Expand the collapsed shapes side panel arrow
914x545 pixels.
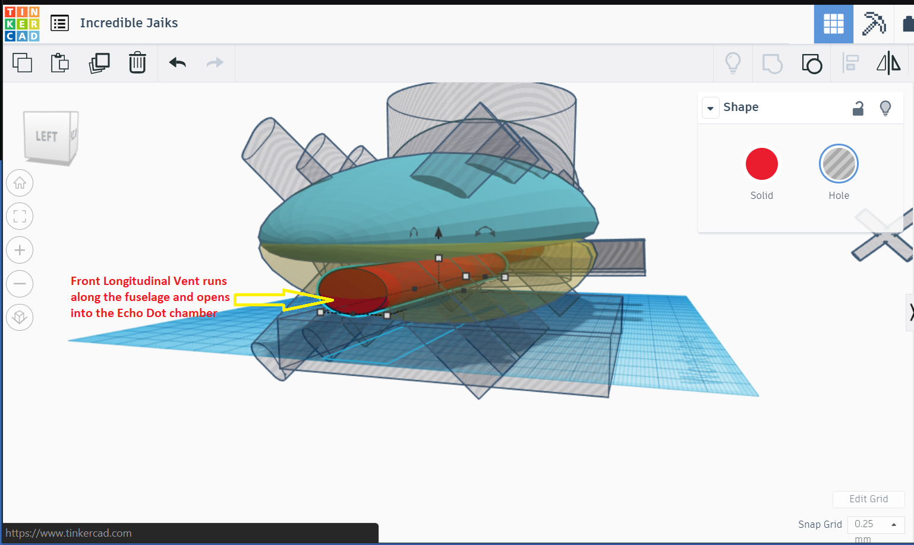(909, 312)
